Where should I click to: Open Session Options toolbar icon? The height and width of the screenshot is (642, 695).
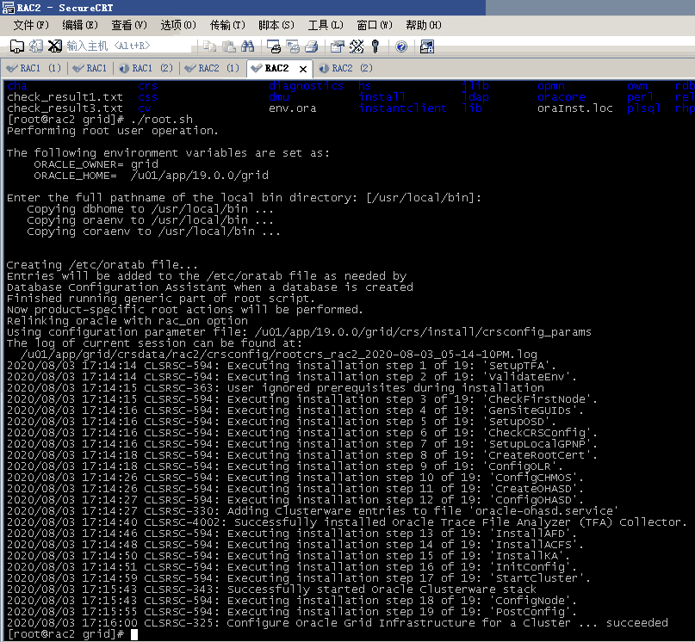pyautogui.click(x=338, y=46)
